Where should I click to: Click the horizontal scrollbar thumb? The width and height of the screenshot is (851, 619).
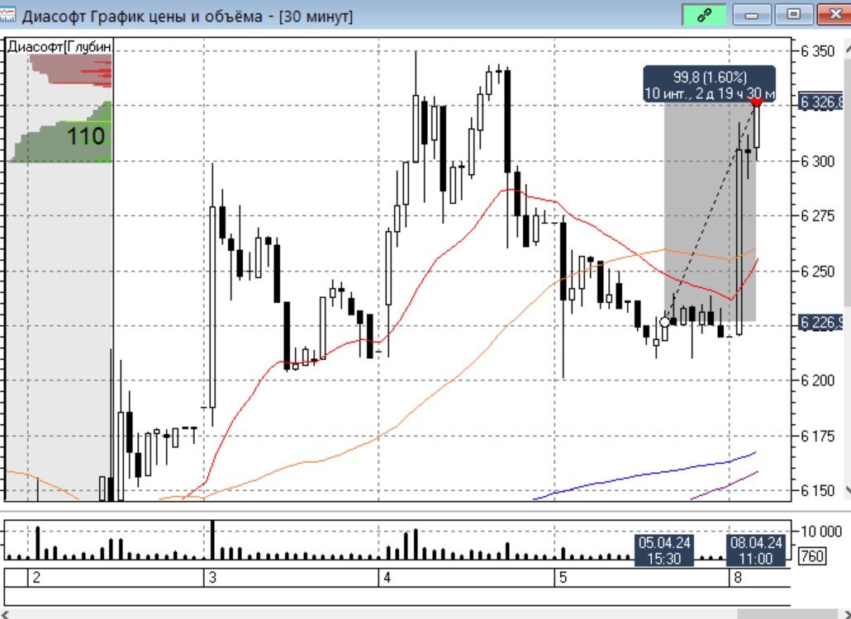(787, 614)
